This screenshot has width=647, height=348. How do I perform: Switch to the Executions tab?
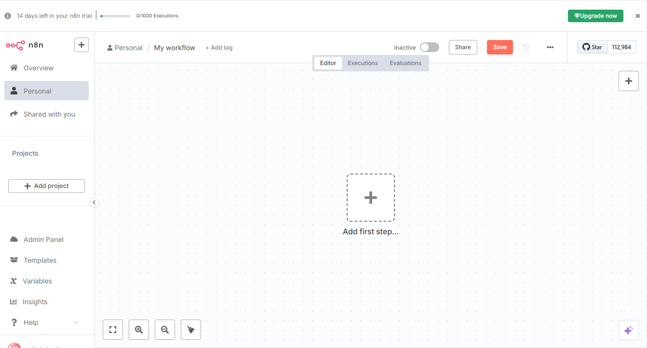pos(363,63)
